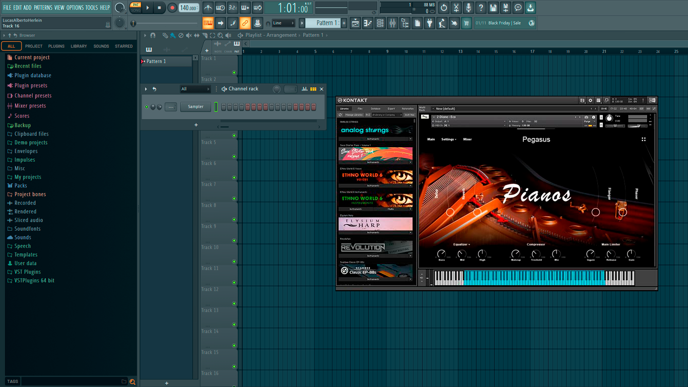Toggle the metronome icon
The height and width of the screenshot is (387, 688).
tap(208, 8)
